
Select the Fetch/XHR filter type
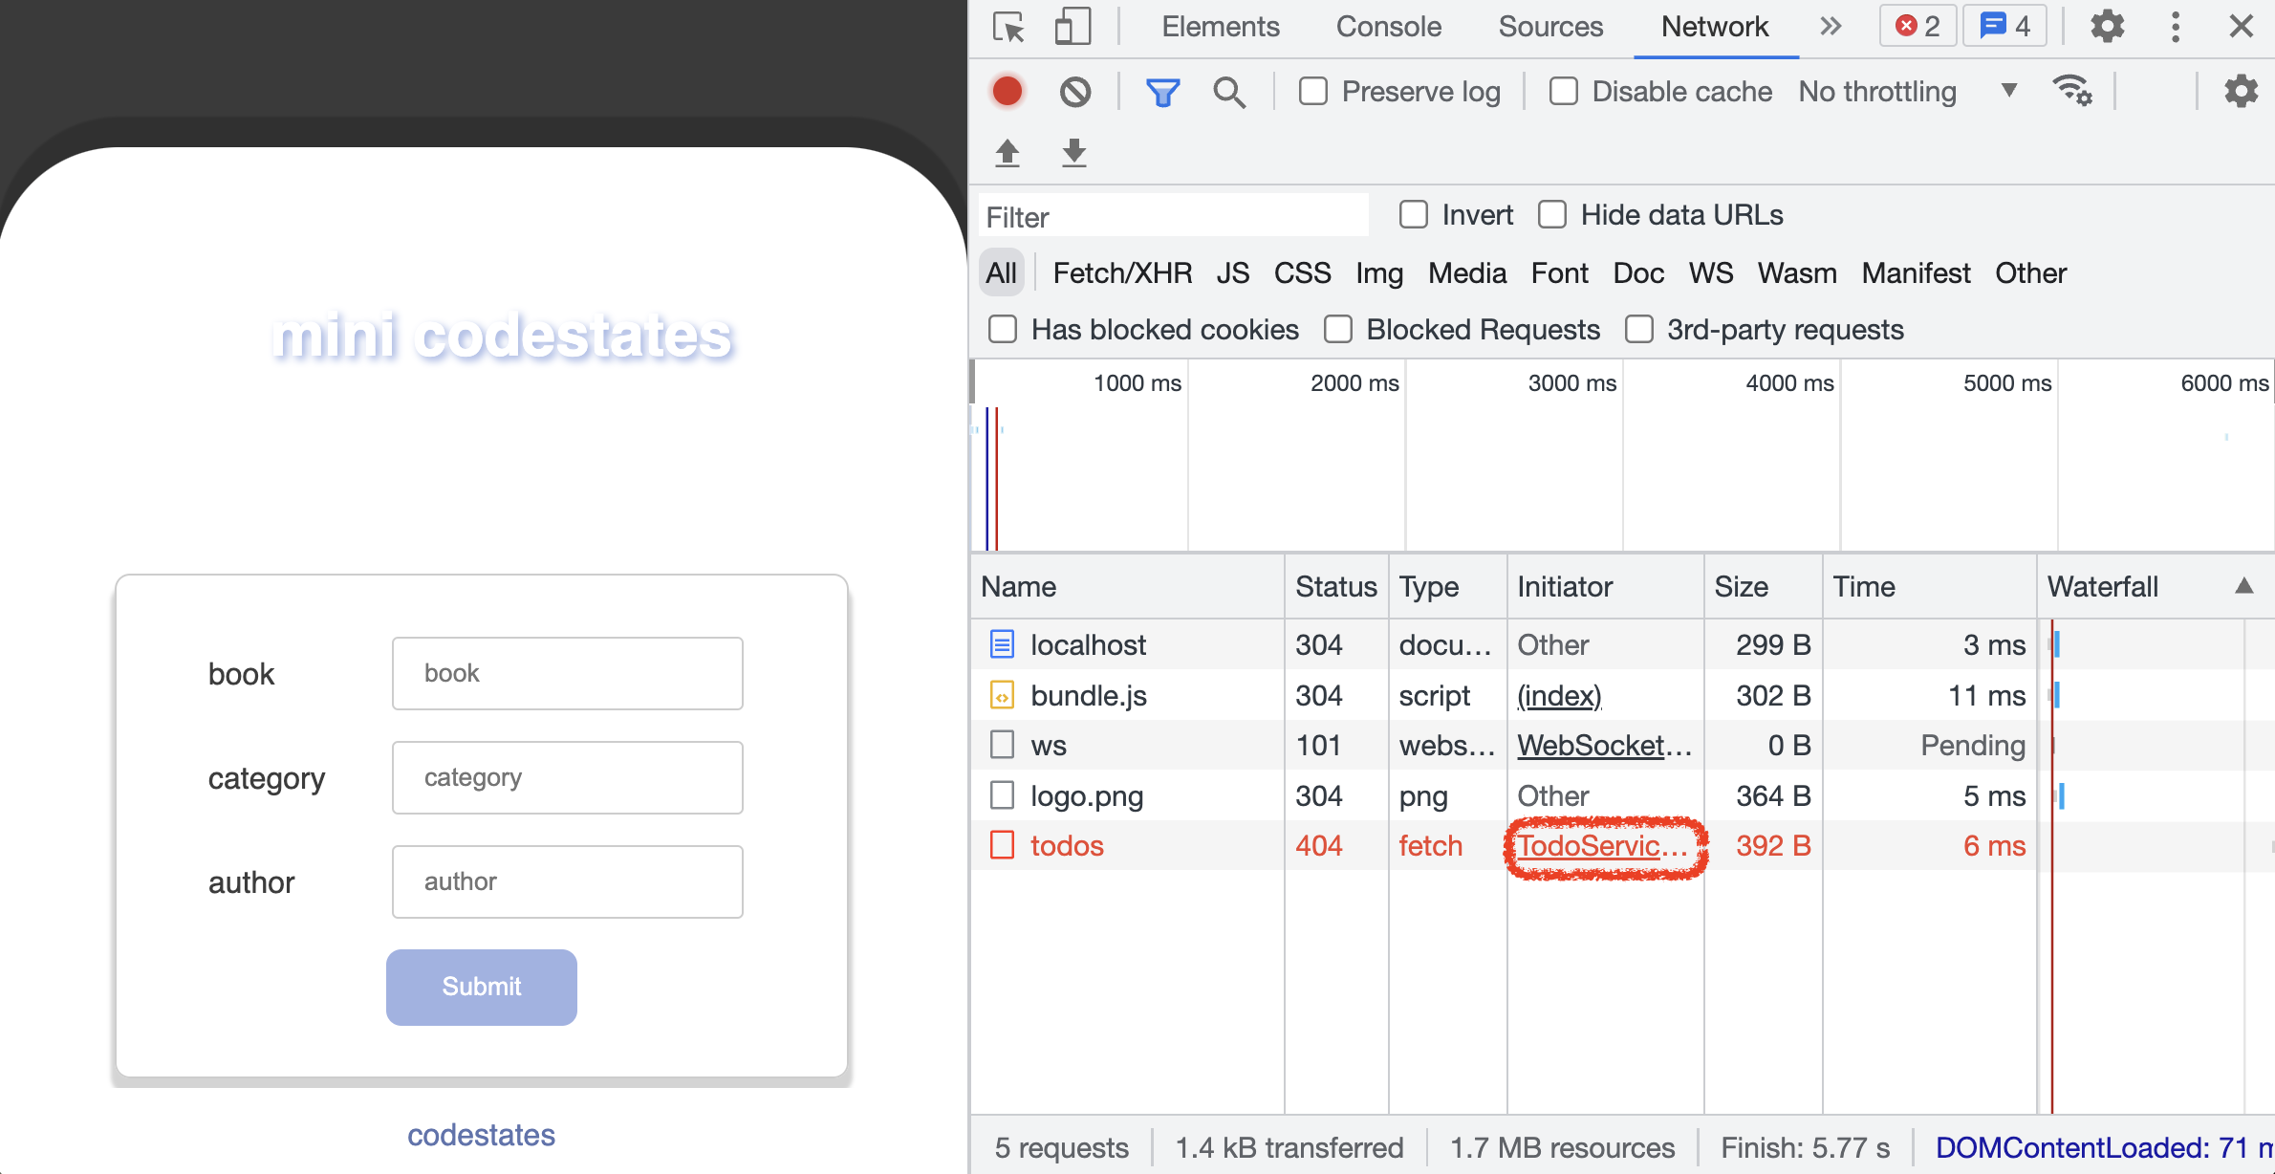pos(1122,273)
